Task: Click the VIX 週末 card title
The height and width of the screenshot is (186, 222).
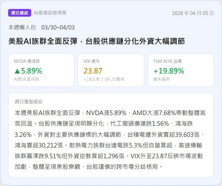Action: click(92, 61)
